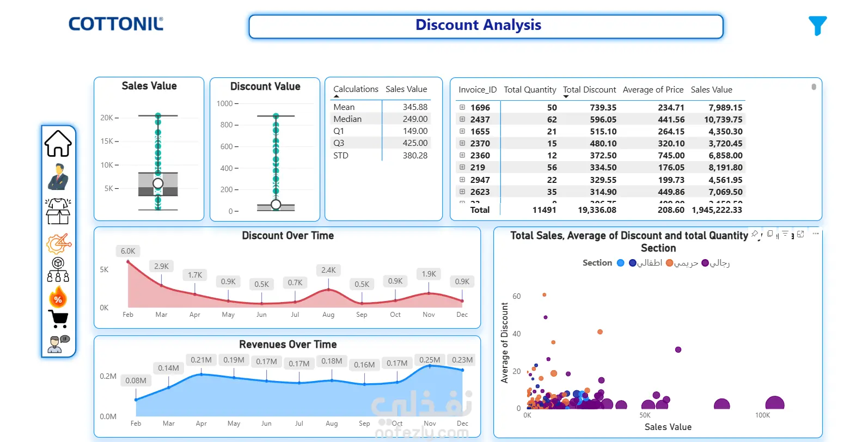
Task: Open more options on scatter chart
Action: point(815,234)
